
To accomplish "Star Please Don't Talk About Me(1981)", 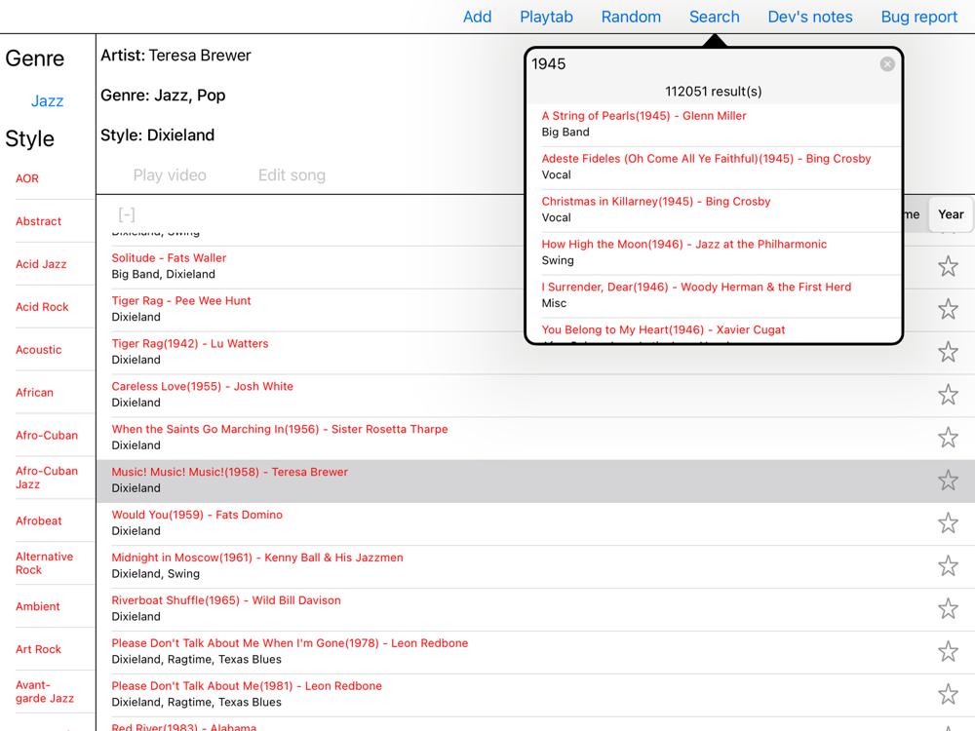I will click(948, 694).
